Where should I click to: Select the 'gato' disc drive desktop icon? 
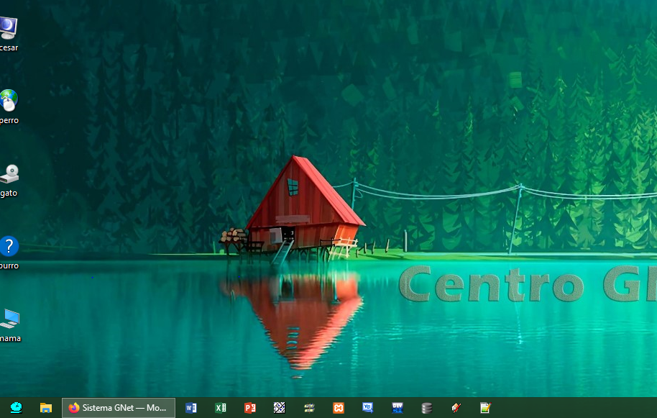point(9,180)
